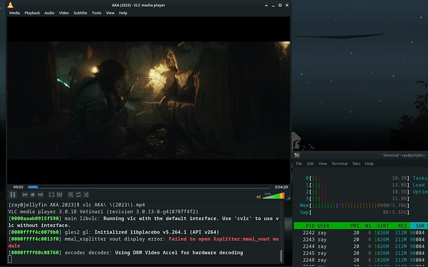Click total duration 2:04:20 label

pos(281,187)
